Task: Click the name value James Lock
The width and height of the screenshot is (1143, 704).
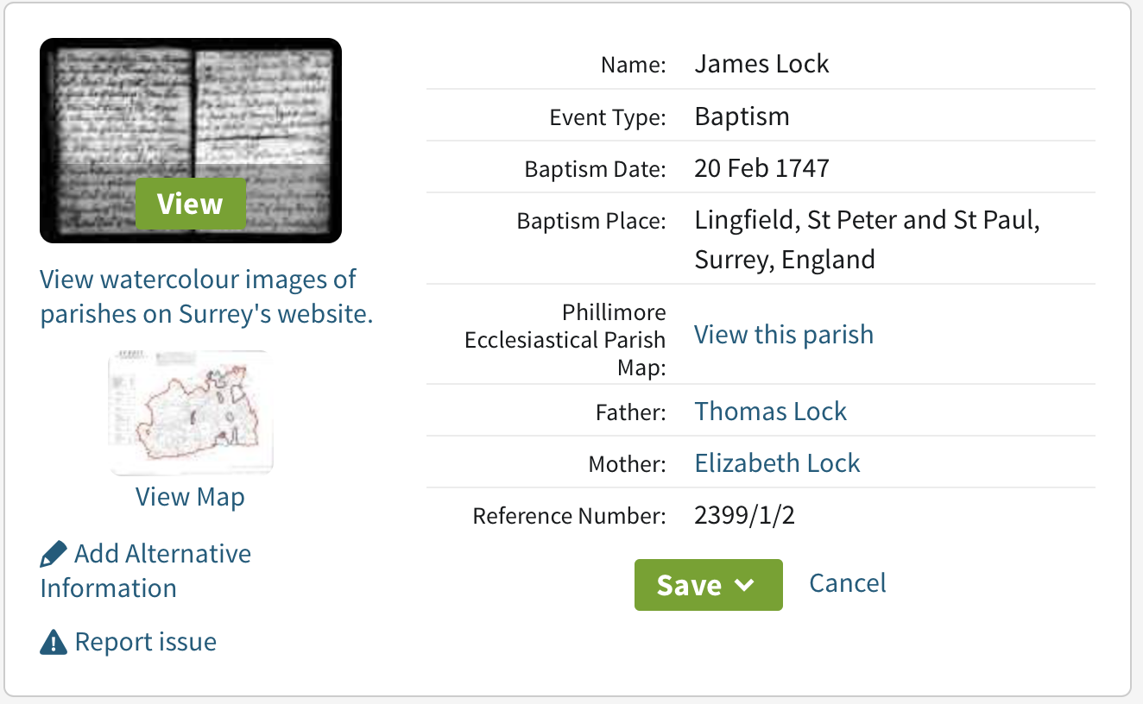Action: [x=761, y=64]
